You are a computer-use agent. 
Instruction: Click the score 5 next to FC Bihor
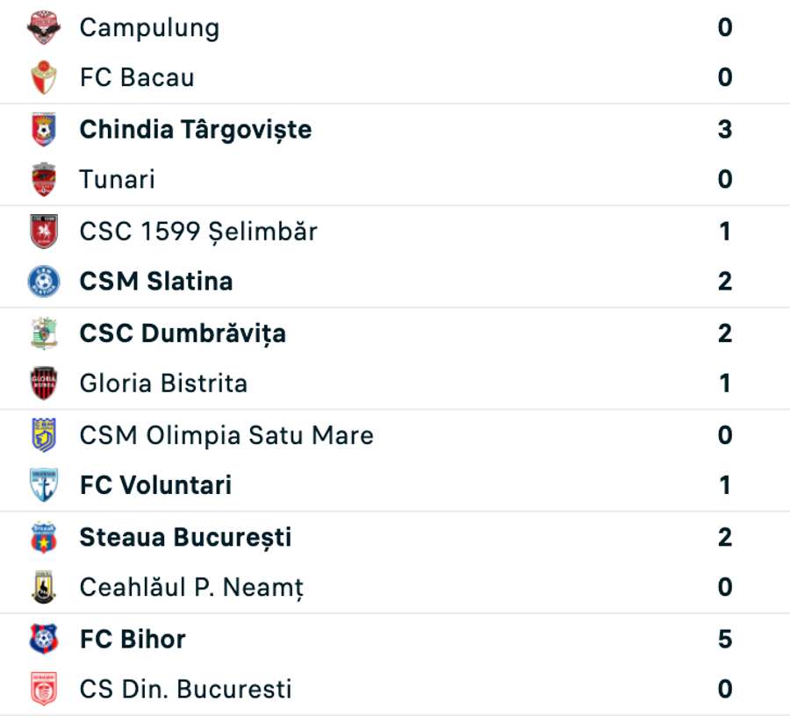(x=722, y=639)
